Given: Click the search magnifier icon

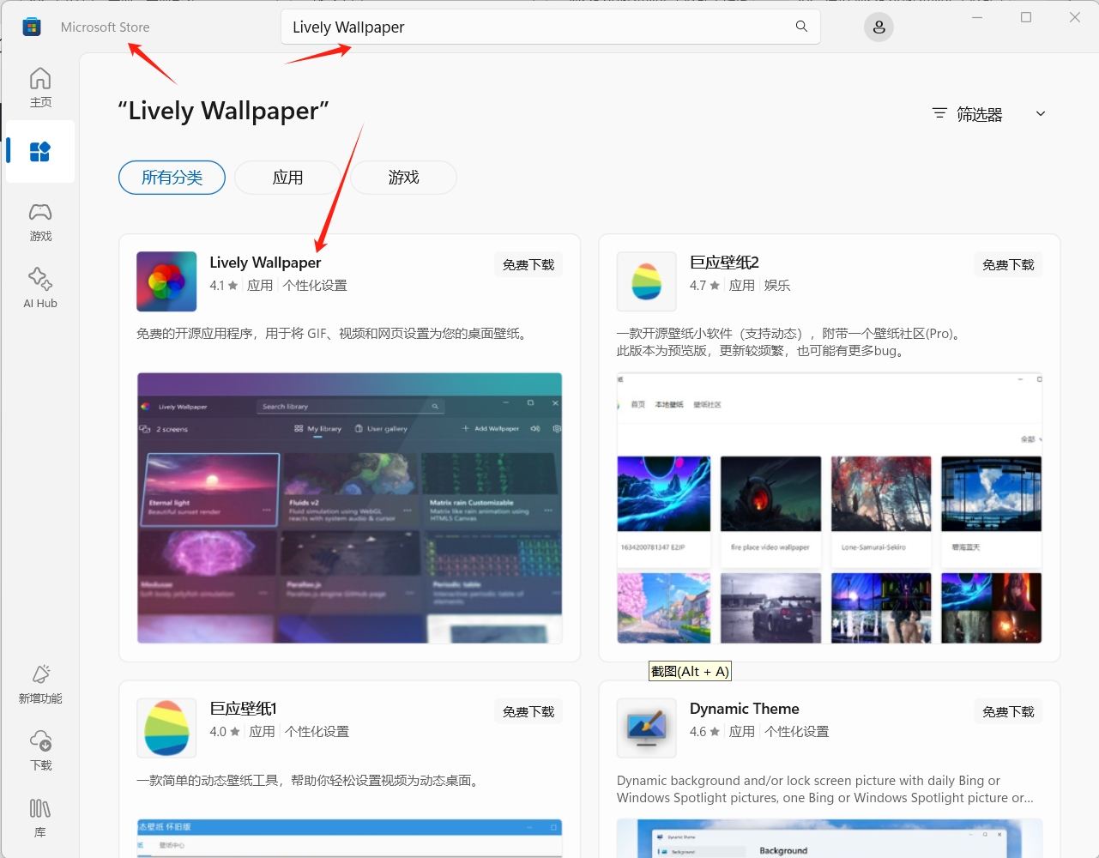Looking at the screenshot, I should (x=801, y=27).
